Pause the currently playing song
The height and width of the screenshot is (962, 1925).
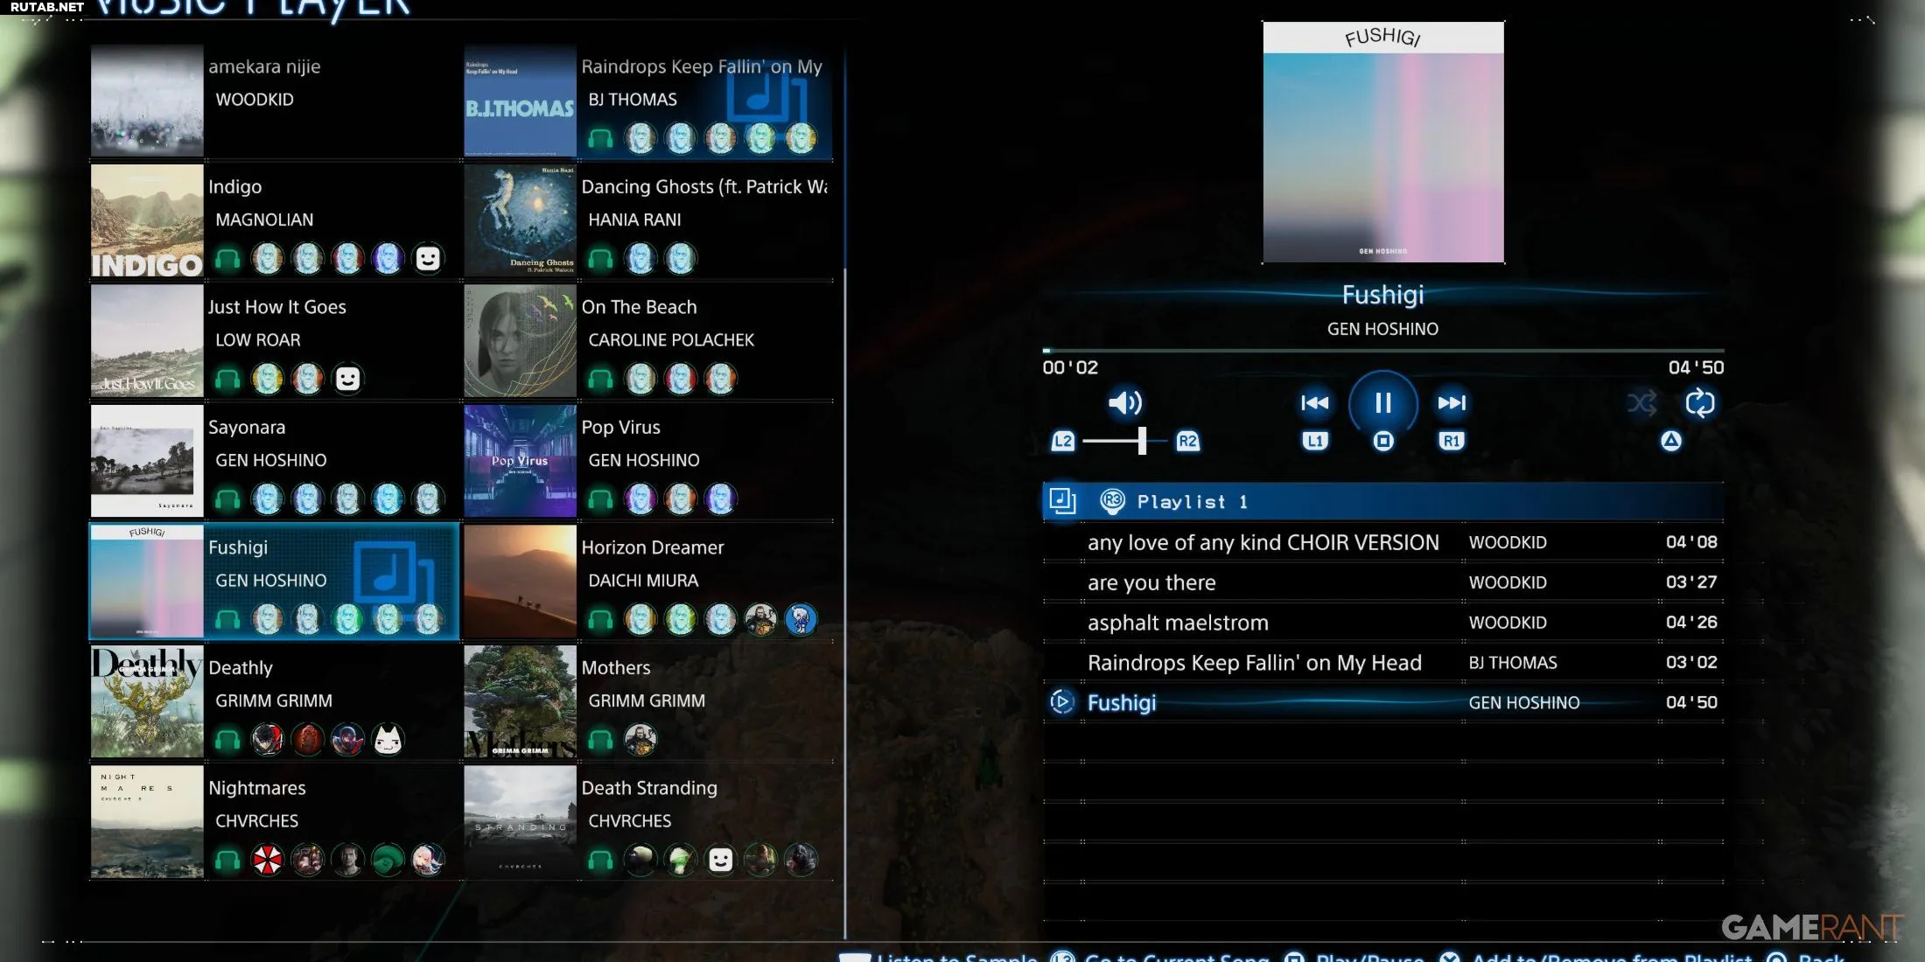1382,402
